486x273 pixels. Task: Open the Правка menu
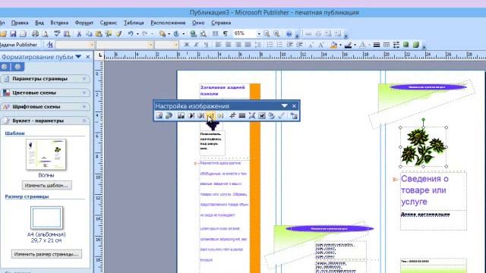click(x=20, y=23)
